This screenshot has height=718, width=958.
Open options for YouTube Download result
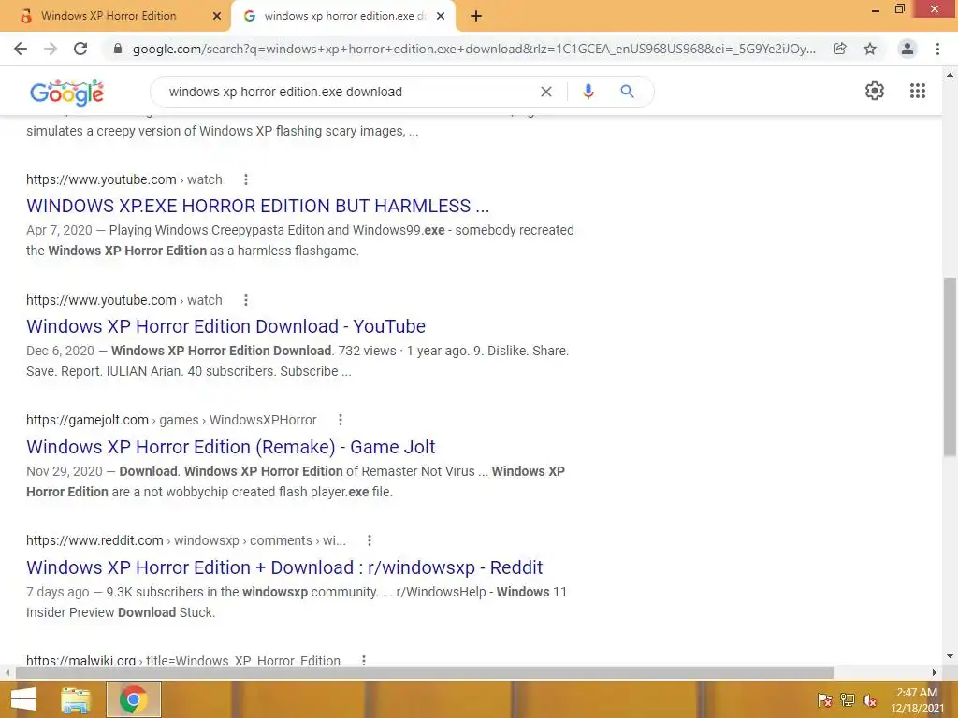(246, 300)
